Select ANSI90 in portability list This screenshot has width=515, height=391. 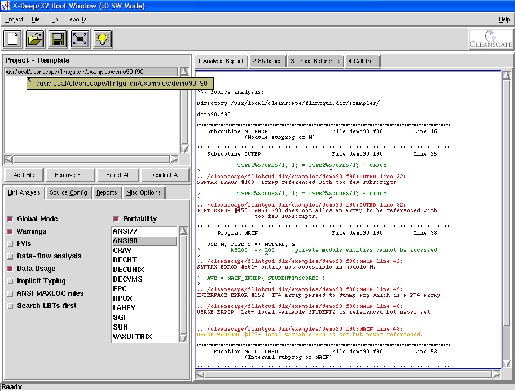coord(144,241)
